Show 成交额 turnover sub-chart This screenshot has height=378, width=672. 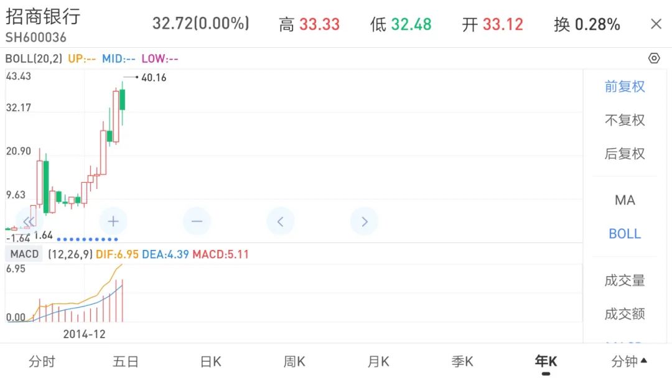(x=625, y=314)
